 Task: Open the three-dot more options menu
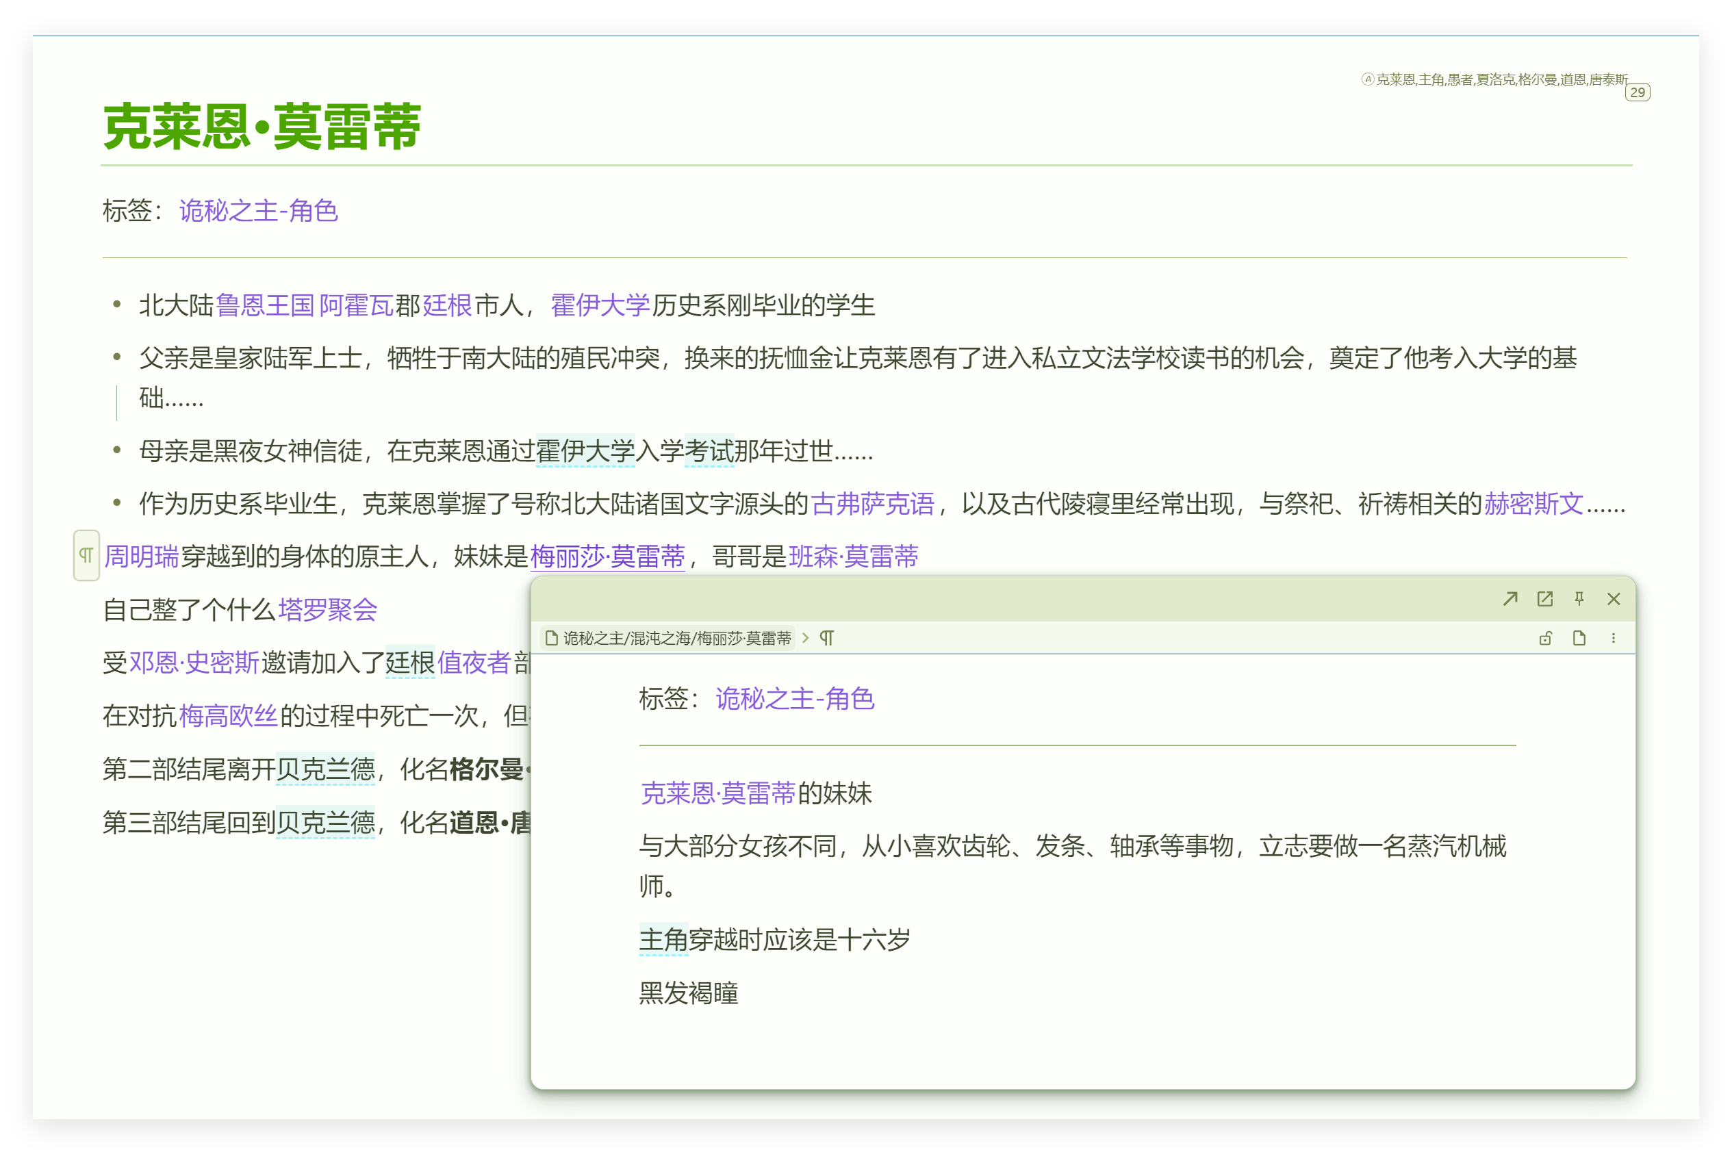coord(1613,639)
